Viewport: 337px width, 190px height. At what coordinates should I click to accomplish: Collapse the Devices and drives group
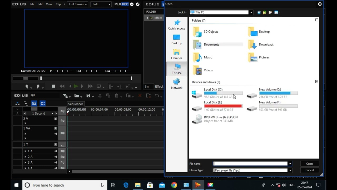317,82
